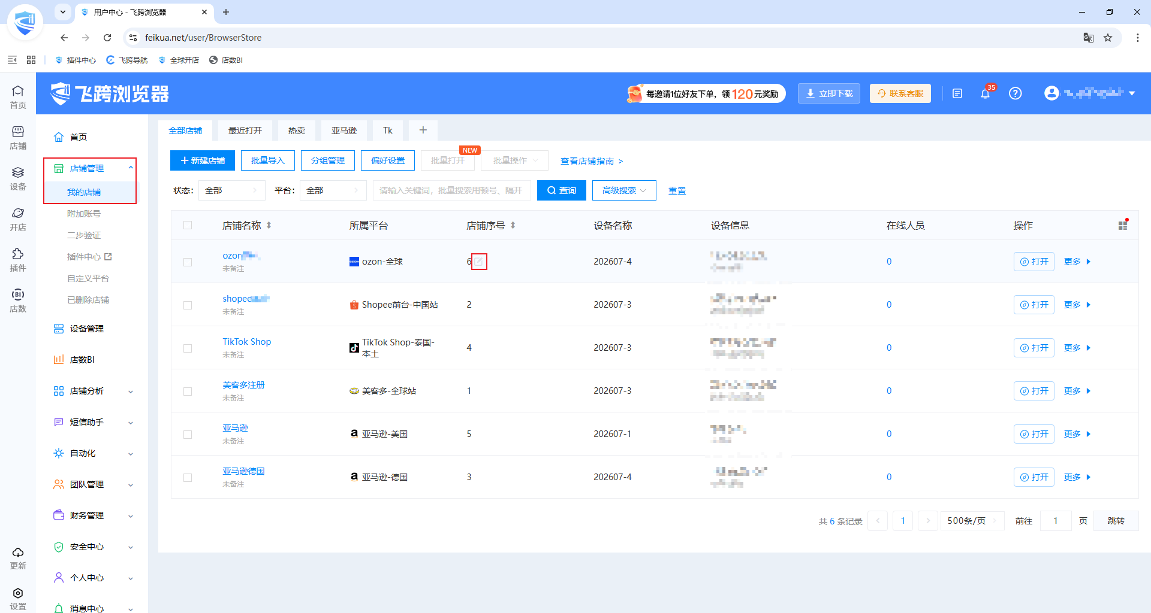Open the 500条/页 page size dropdown
This screenshot has height=613, width=1151.
[972, 521]
